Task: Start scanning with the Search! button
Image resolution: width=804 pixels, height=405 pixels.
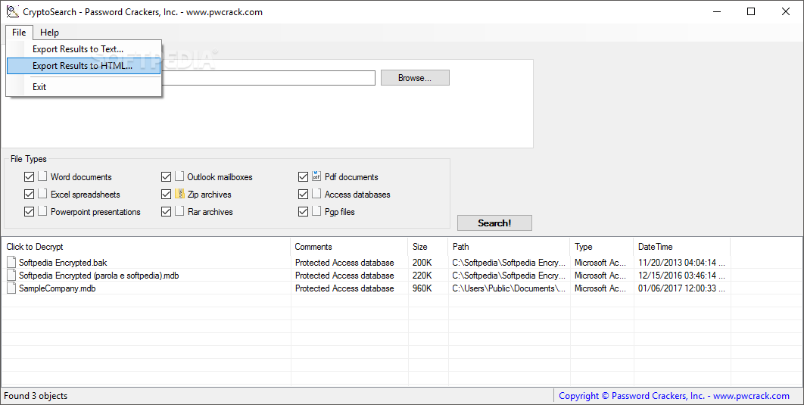Action: coord(494,223)
